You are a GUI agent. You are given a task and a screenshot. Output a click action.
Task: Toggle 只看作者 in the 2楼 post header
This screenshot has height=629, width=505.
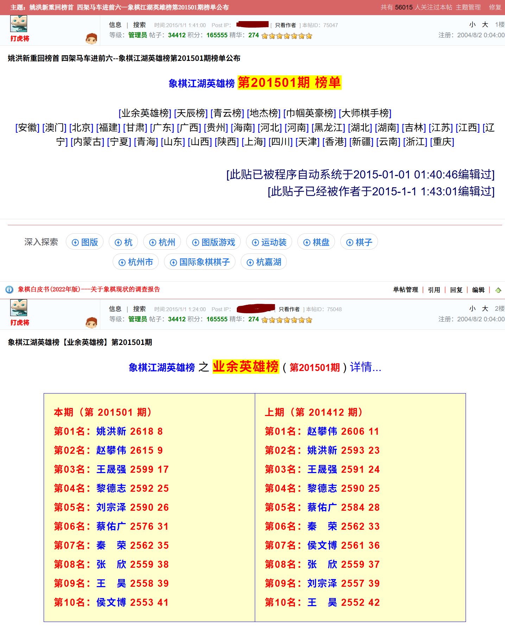(x=289, y=309)
